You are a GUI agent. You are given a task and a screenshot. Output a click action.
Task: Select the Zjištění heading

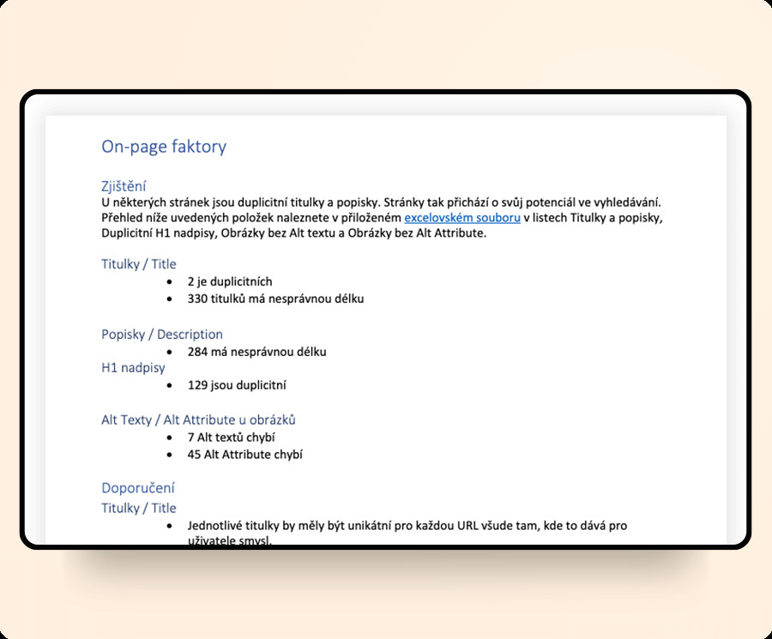124,186
